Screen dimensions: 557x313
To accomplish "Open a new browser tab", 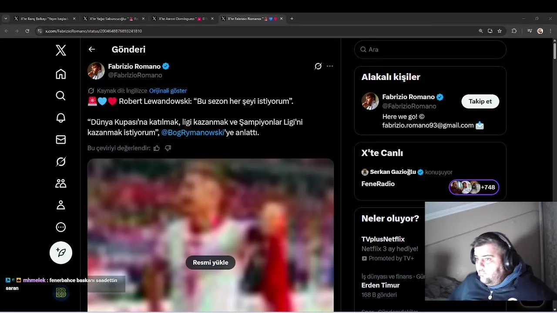I will coord(292,19).
